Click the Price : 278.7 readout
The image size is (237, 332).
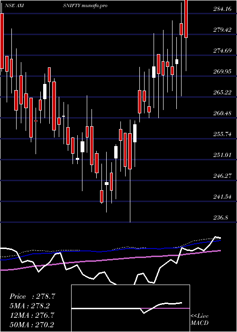(x=32, y=296)
